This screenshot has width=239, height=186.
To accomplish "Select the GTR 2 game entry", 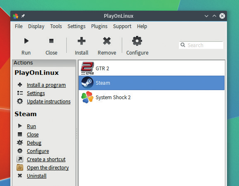I will pos(152,68).
